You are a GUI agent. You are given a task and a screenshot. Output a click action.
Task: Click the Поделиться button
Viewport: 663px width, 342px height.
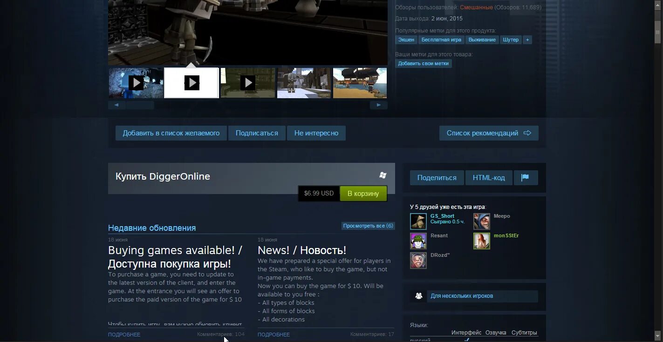tap(437, 178)
